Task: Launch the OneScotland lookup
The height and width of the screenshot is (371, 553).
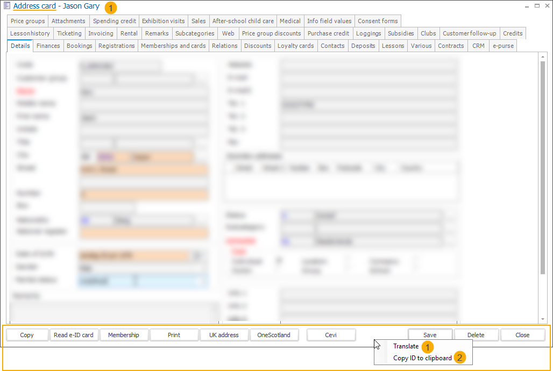Action: pos(274,334)
